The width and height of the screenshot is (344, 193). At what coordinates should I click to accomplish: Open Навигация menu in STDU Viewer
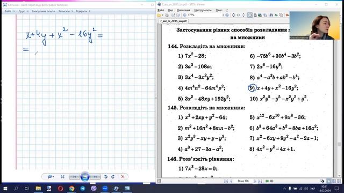183,10
